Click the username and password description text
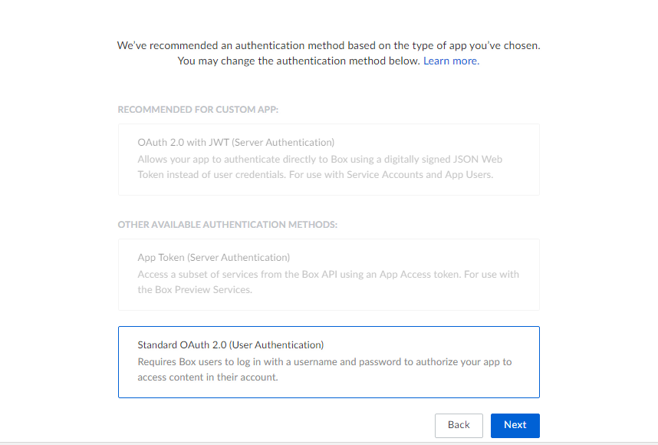 coord(324,362)
